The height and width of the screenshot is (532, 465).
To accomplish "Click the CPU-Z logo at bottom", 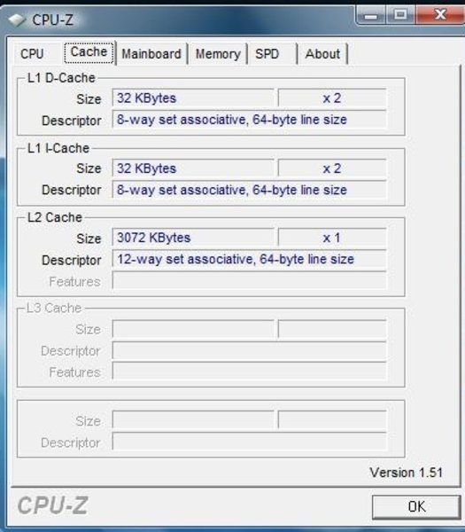I will pos(53,505).
